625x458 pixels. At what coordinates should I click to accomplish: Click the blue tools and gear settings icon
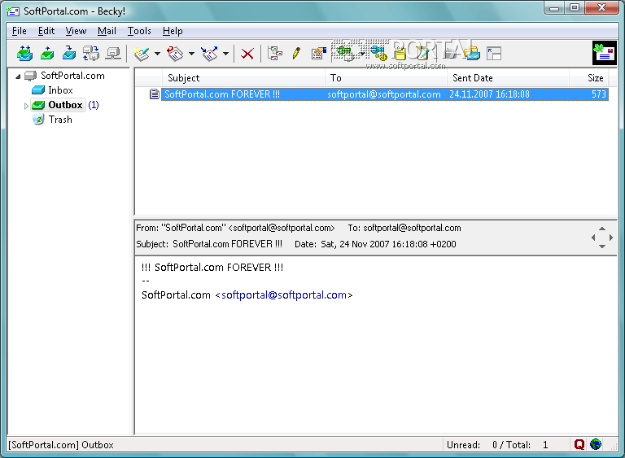coord(378,53)
